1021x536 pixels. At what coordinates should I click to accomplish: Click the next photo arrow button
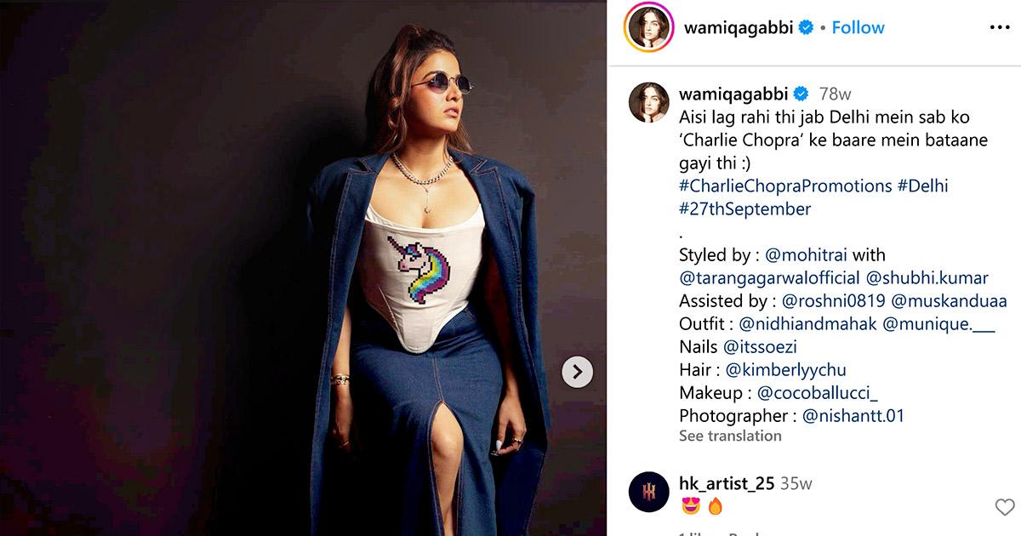click(577, 371)
